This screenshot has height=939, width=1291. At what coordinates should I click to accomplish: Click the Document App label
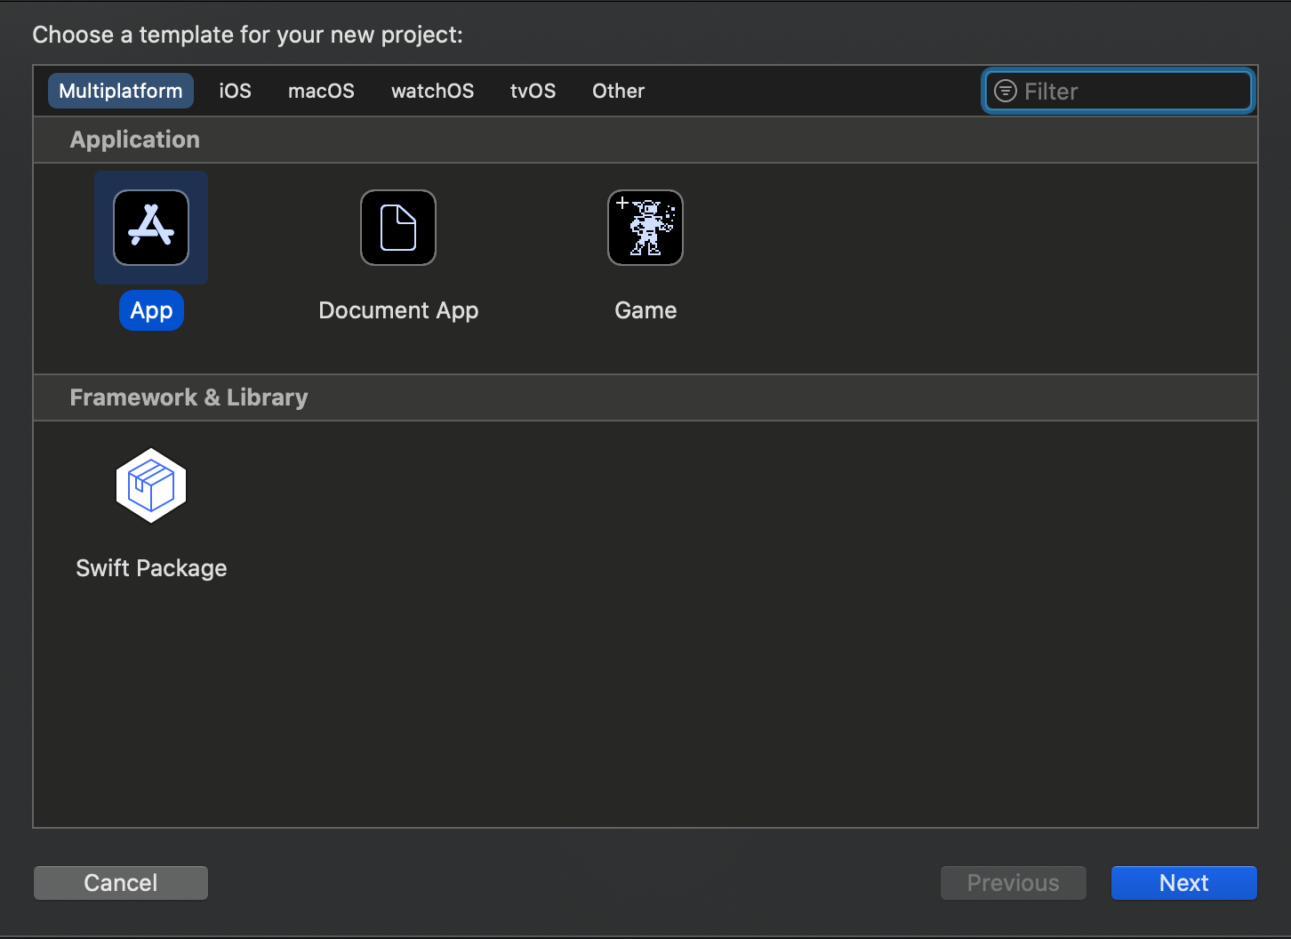click(398, 310)
